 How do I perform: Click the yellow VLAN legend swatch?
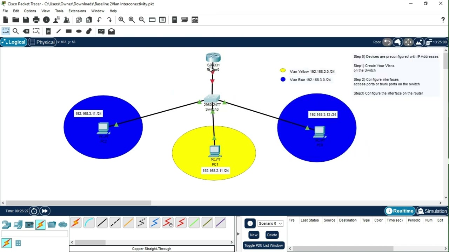[283, 71]
